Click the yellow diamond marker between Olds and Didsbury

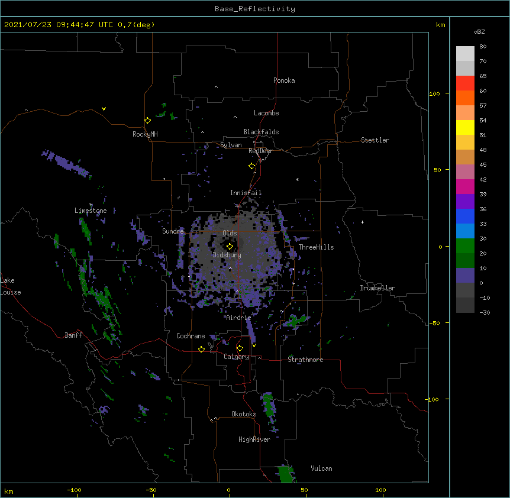(230, 247)
